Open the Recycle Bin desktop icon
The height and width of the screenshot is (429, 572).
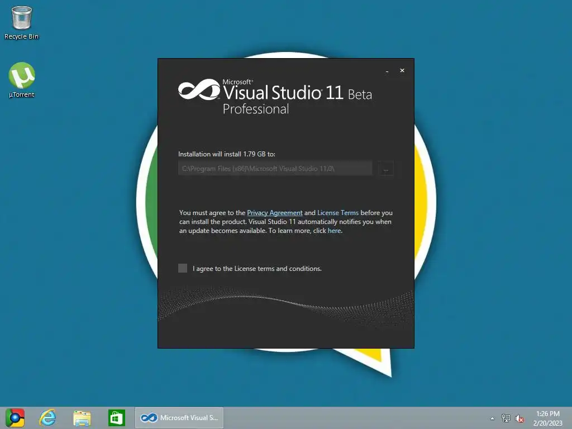click(x=22, y=22)
